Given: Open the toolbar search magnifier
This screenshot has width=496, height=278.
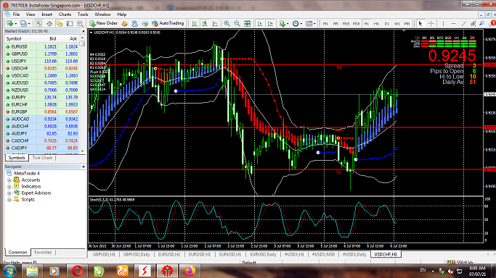Looking at the screenshot, I should 482,23.
